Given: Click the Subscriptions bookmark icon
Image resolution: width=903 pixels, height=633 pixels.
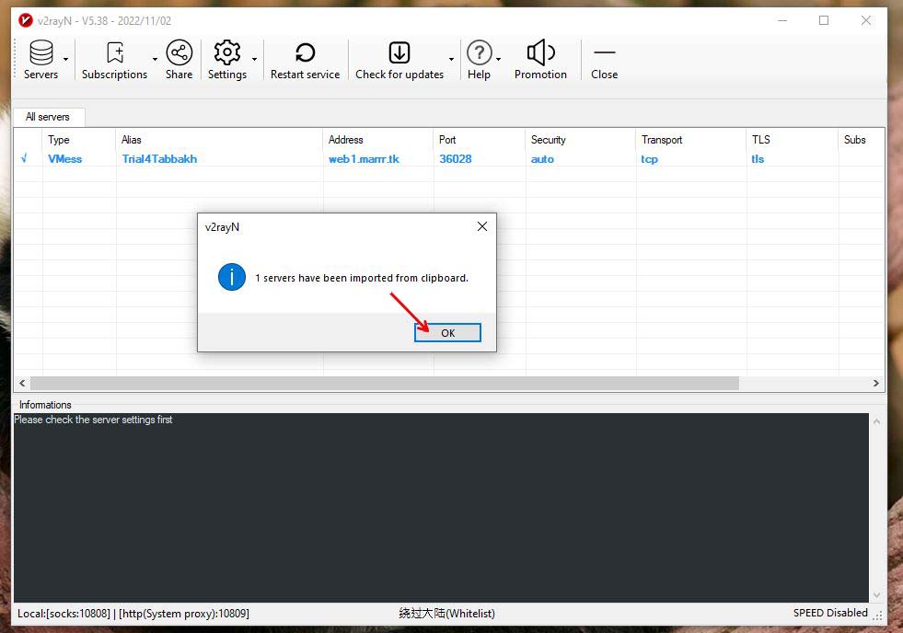Looking at the screenshot, I should [x=114, y=53].
